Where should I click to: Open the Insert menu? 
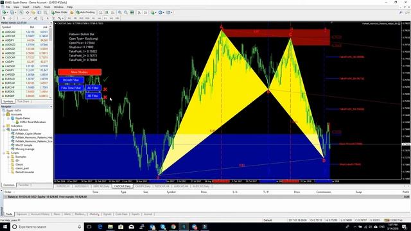coord(26,7)
